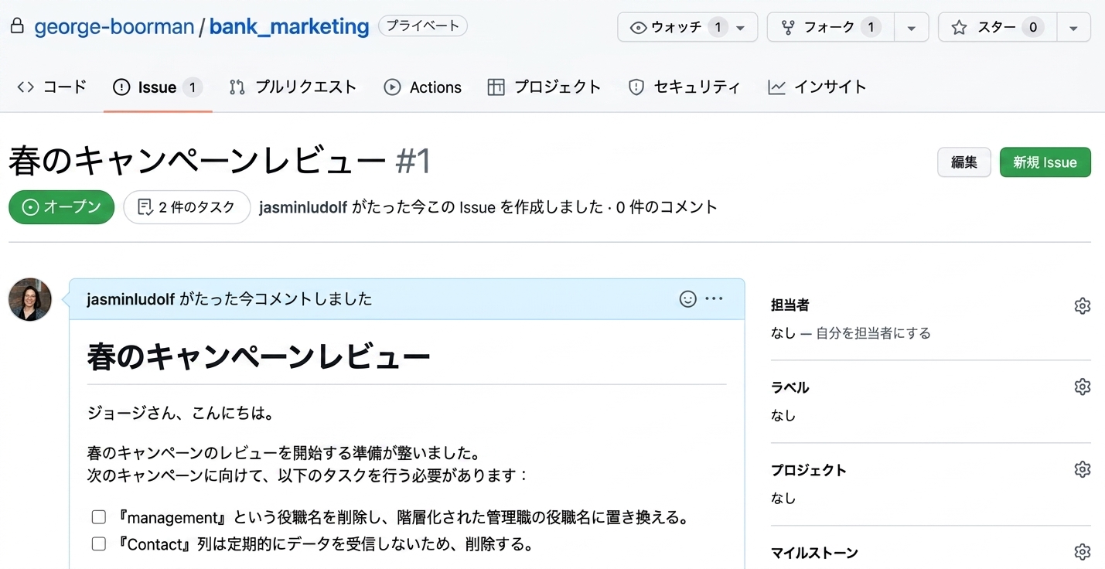
Task: Switch to the プロジェクト tab
Action: pos(544,87)
